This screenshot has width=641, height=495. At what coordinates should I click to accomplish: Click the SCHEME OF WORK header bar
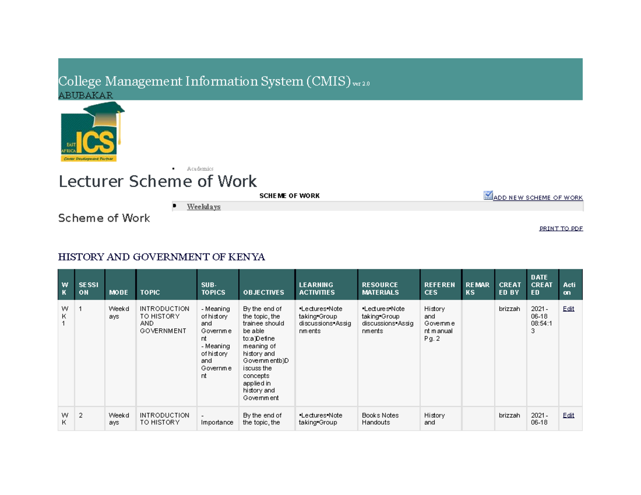(x=290, y=195)
